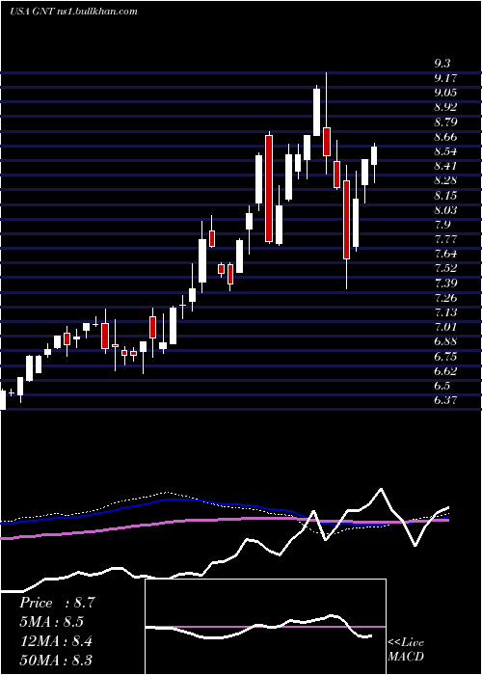Click the 7.9 price axis label
Image resolution: width=482 pixels, height=675 pixels.
coord(442,225)
